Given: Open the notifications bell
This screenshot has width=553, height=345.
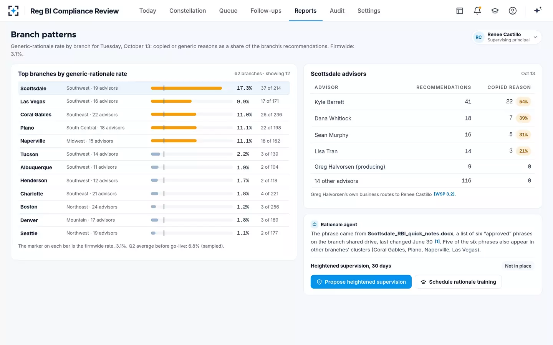Looking at the screenshot, I should (x=477, y=11).
